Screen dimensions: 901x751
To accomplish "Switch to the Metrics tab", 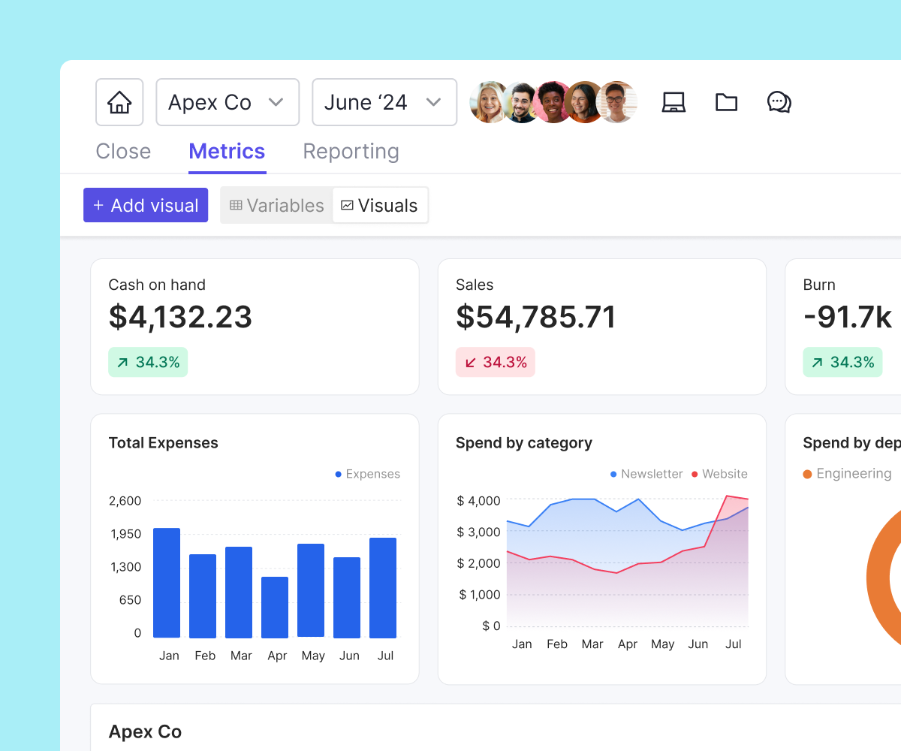I will [227, 151].
